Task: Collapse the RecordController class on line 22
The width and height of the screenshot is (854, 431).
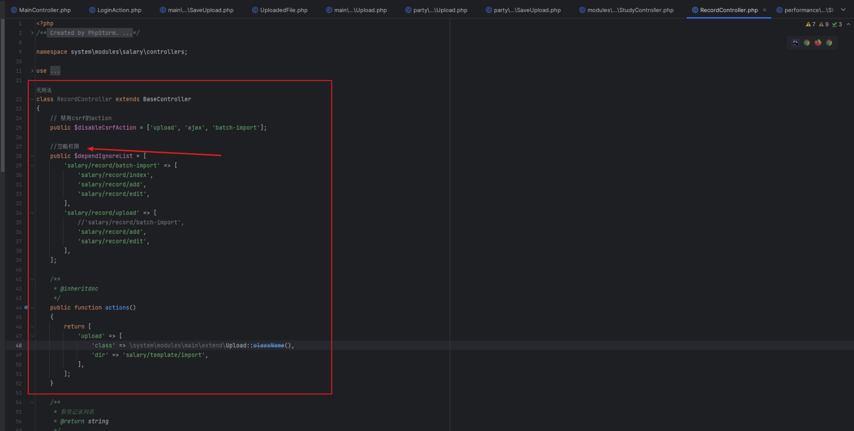Action: (32, 99)
